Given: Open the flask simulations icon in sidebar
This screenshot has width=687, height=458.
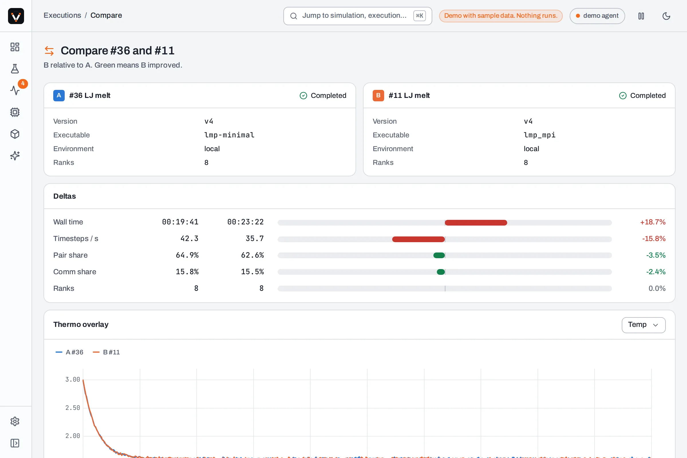Looking at the screenshot, I should [x=15, y=69].
